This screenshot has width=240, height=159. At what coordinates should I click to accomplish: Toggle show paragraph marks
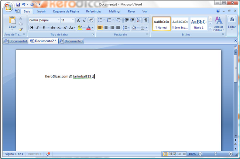[146, 20]
